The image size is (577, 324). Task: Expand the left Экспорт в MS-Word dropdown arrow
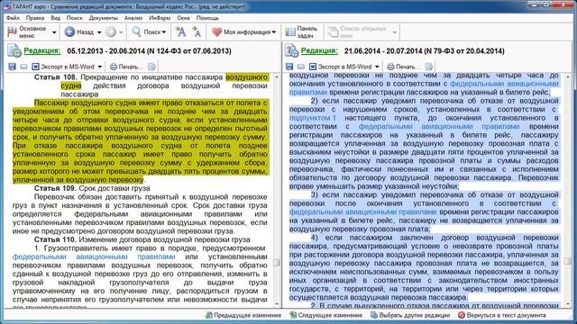pyautogui.click(x=100, y=67)
